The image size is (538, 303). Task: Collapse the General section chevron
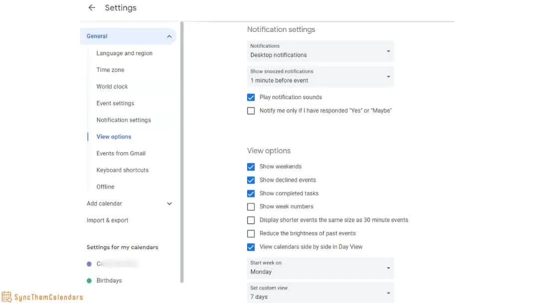click(x=169, y=36)
